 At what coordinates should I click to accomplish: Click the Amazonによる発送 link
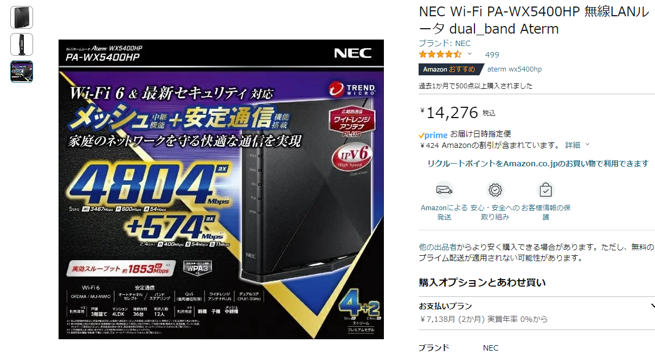click(x=444, y=212)
